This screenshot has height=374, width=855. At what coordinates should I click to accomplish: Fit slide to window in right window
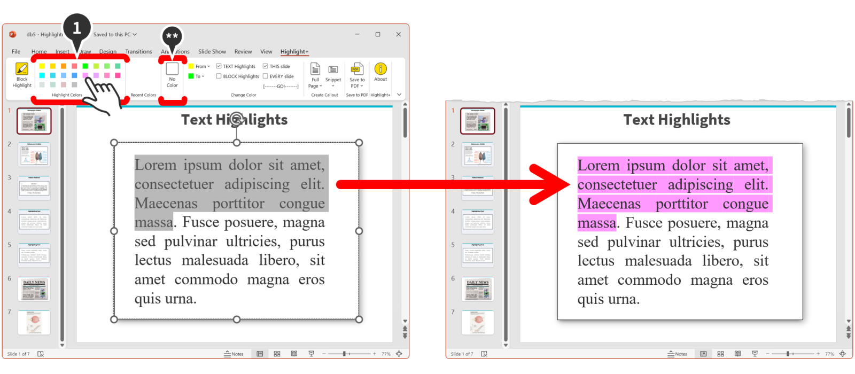842,354
